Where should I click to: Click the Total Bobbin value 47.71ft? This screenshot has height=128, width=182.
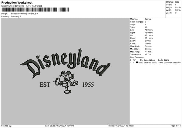click(148, 54)
